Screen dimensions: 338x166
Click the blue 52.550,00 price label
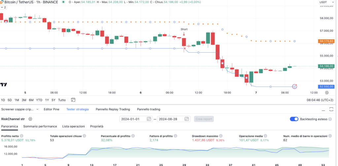click(x=326, y=86)
